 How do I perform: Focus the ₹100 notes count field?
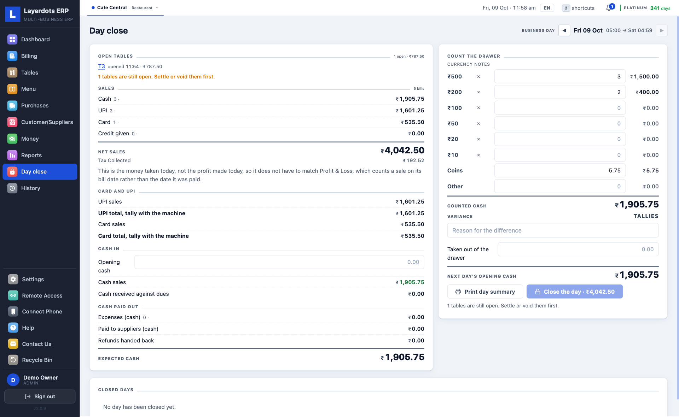tap(560, 108)
